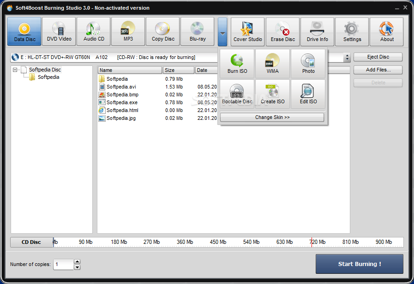Click the Delete button
This screenshot has height=284, width=414.
[x=378, y=83]
